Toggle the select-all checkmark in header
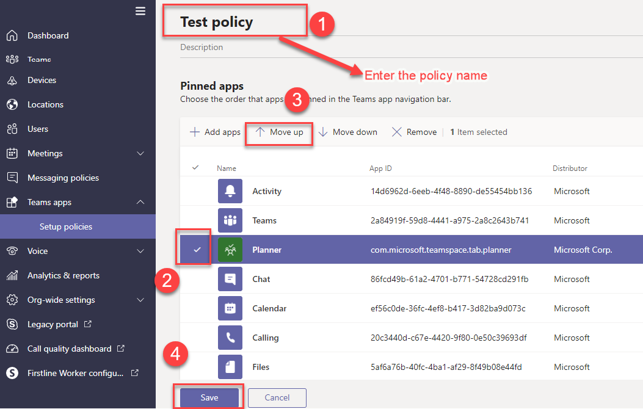Image resolution: width=643 pixels, height=409 pixels. (195, 168)
